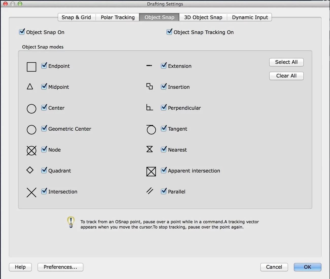330x279 pixels.
Task: Click the Node crossed-circle snap icon
Action: tap(31, 150)
